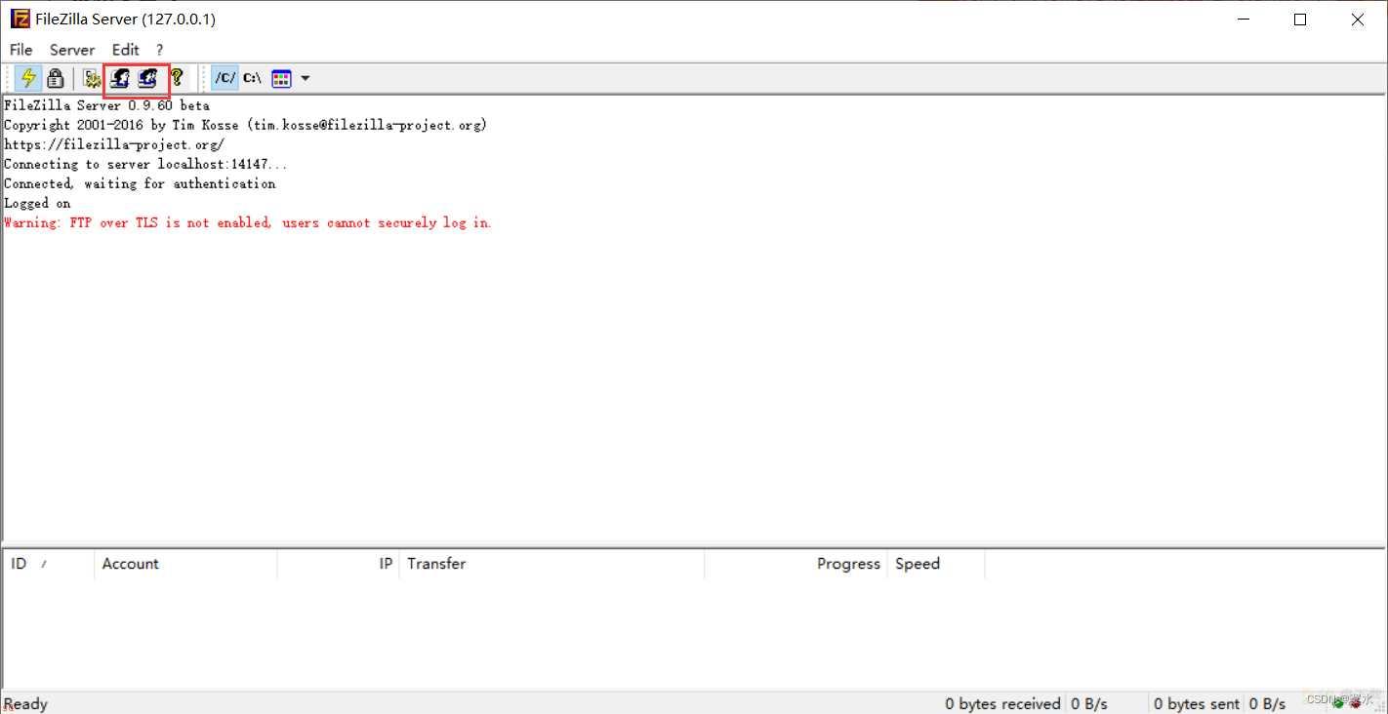Click the green receive indicator in status bar

[x=1338, y=703]
